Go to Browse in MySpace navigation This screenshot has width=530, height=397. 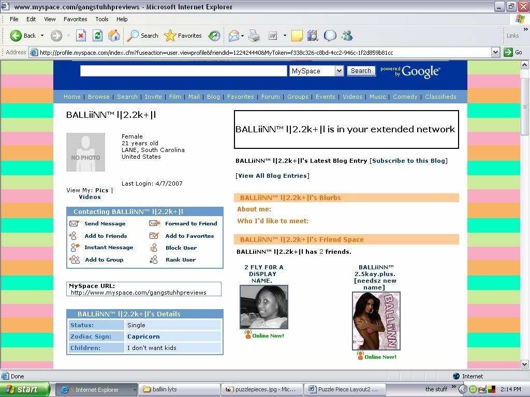99,97
